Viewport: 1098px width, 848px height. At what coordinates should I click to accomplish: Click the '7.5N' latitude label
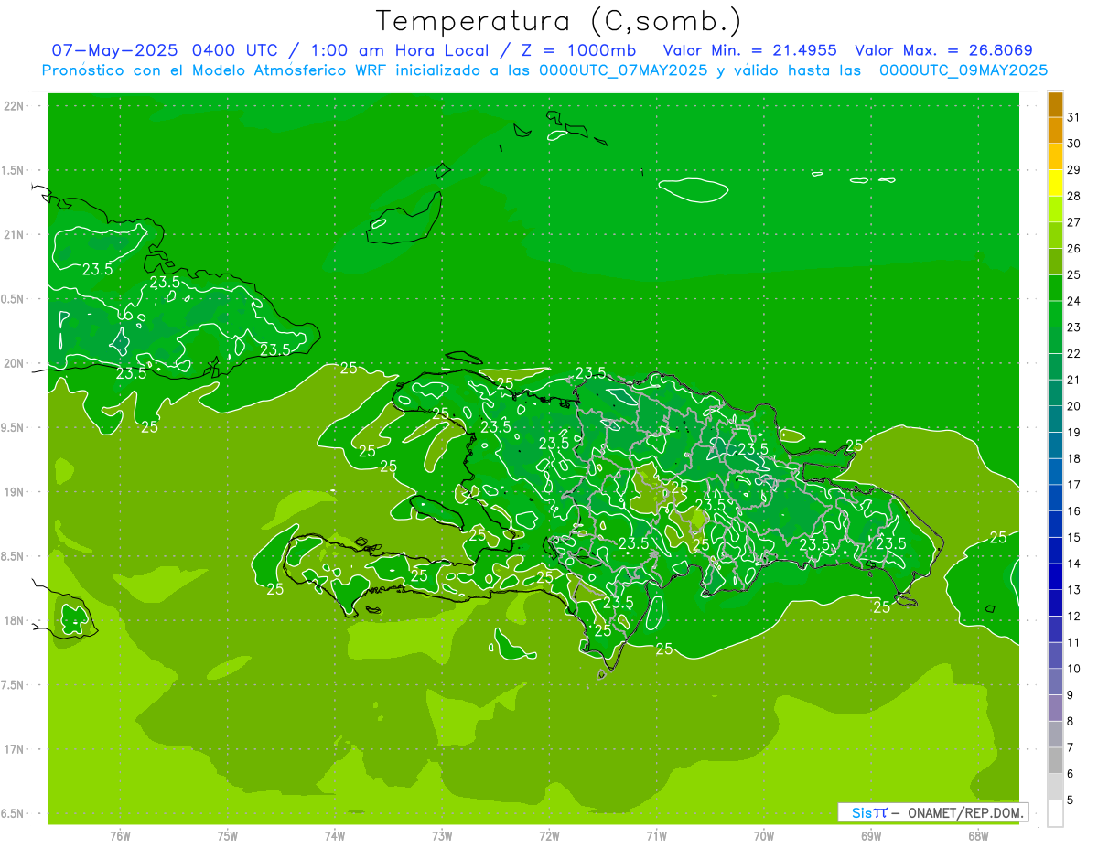12,685
